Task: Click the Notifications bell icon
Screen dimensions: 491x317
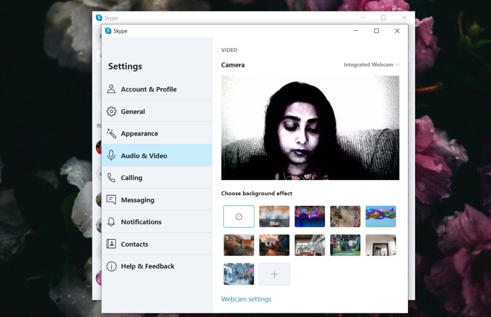Action: [x=111, y=222]
